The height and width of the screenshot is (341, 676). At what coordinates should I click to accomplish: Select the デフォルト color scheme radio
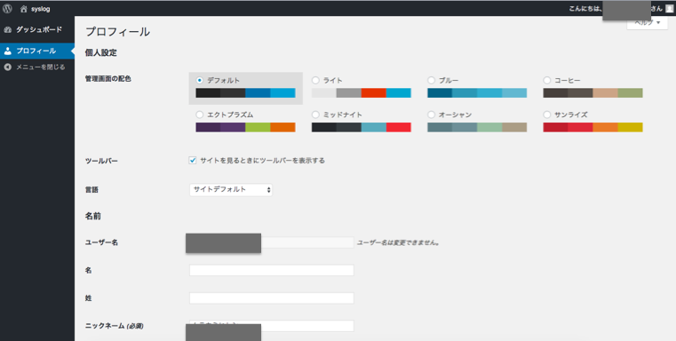click(x=200, y=80)
